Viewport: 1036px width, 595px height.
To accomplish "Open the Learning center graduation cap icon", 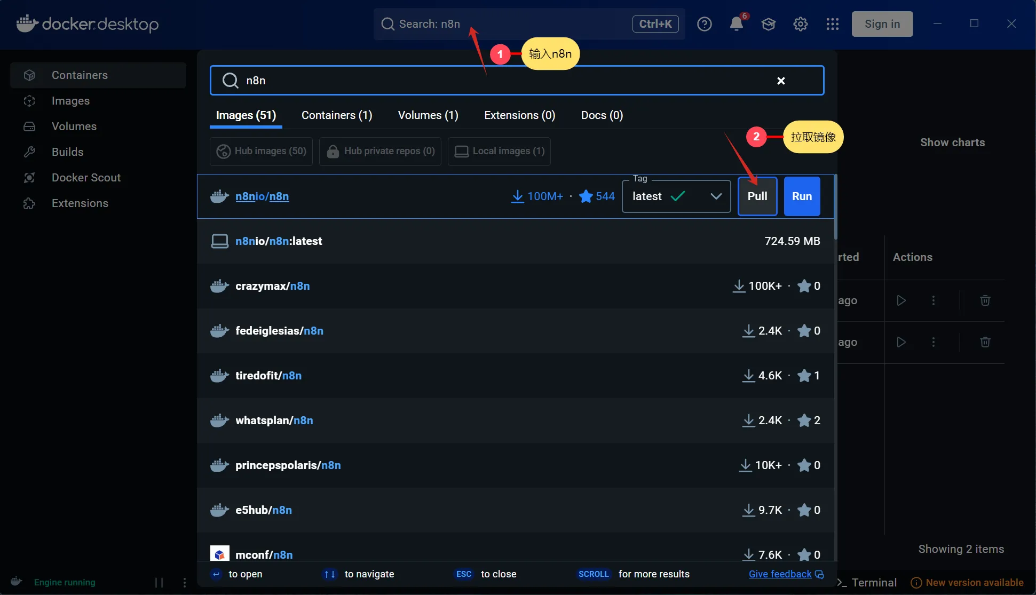I will pos(768,24).
